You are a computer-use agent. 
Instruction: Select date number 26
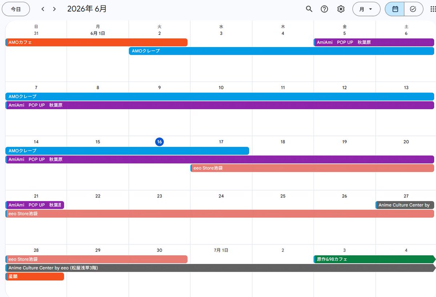pos(344,196)
